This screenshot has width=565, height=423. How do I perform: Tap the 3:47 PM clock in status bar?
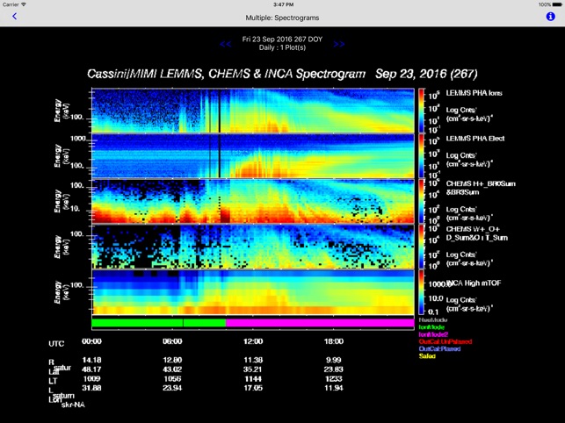[283, 4]
